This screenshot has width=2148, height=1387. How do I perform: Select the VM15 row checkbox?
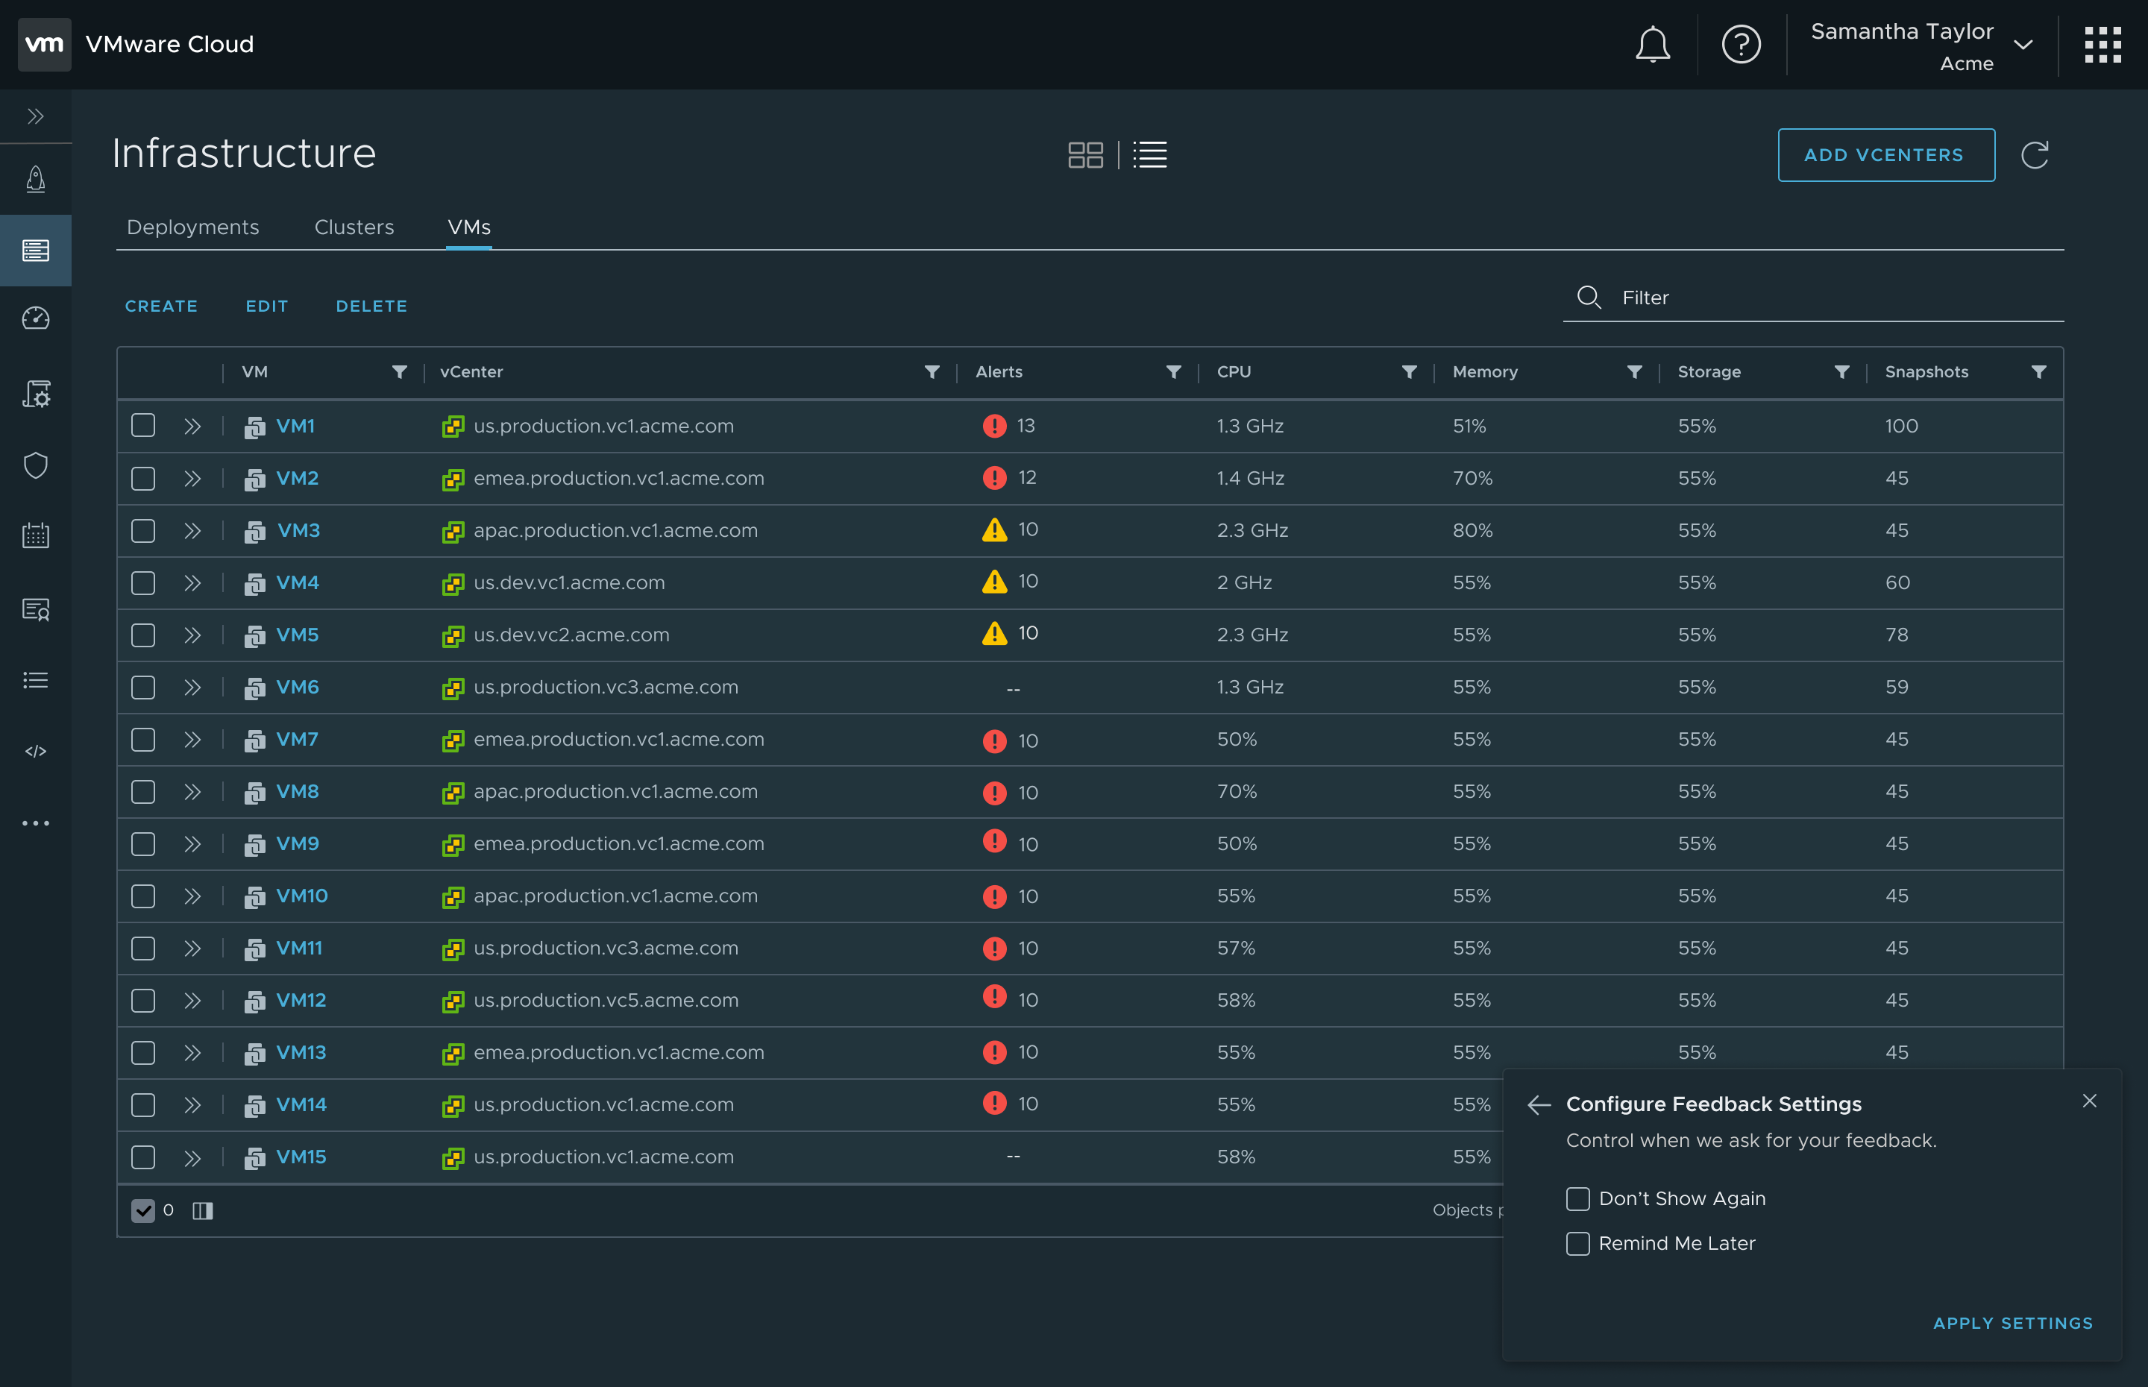(143, 1157)
